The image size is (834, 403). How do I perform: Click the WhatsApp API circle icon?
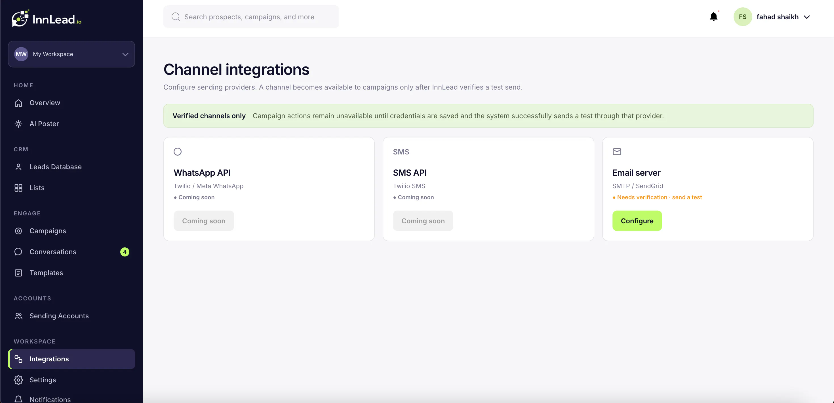(178, 152)
